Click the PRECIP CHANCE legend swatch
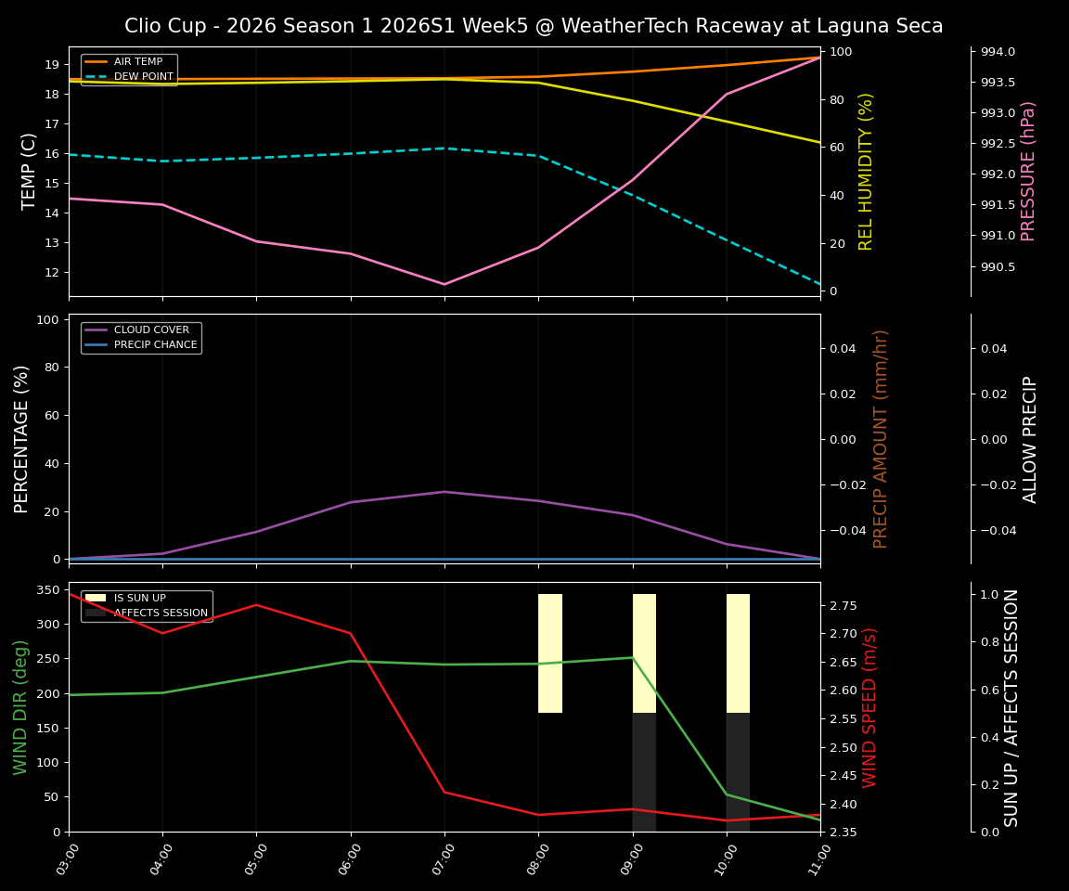Viewport: 1069px width, 891px height. 96,343
